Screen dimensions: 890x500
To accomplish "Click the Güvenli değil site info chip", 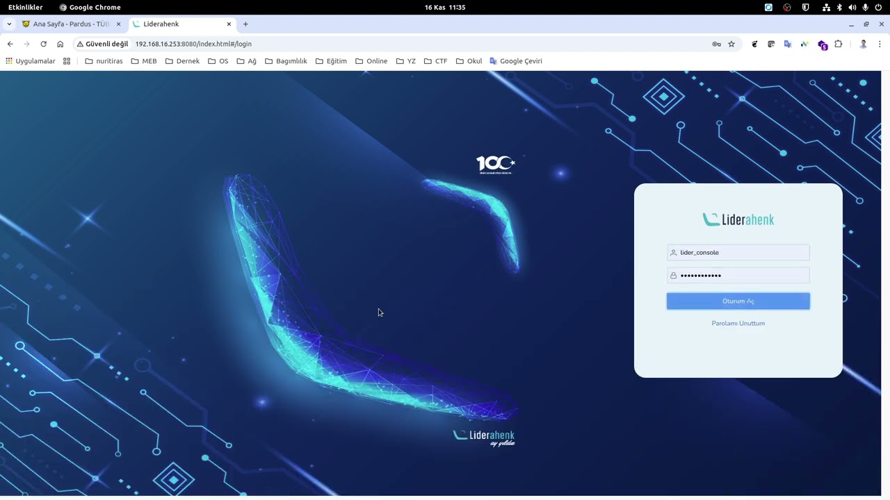I will point(102,44).
